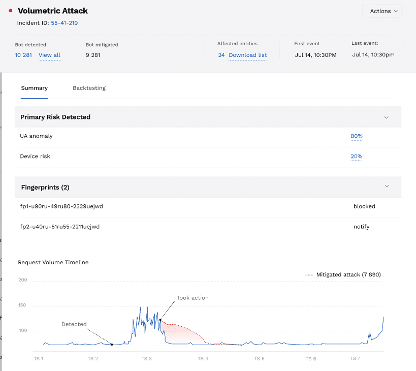Click View all bots link

coord(49,55)
